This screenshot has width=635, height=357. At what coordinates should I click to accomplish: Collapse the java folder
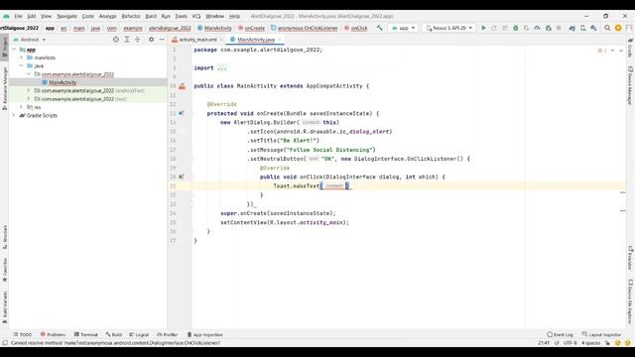click(22, 65)
